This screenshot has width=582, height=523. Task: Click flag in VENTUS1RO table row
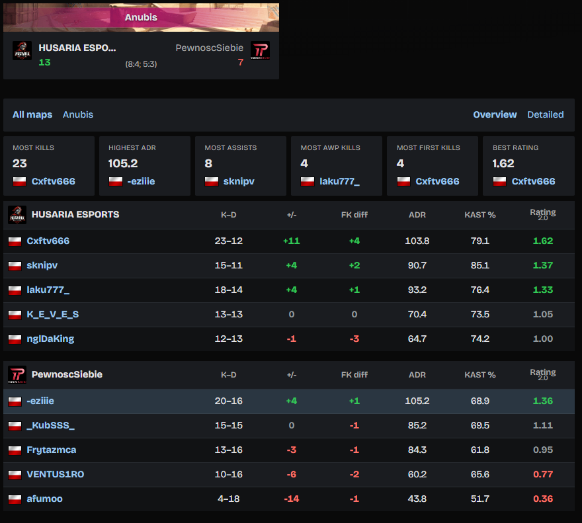coord(15,475)
